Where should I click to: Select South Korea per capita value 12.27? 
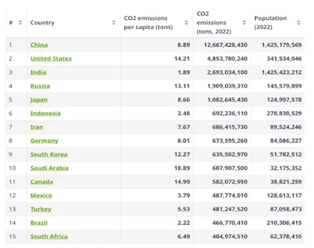(x=182, y=155)
